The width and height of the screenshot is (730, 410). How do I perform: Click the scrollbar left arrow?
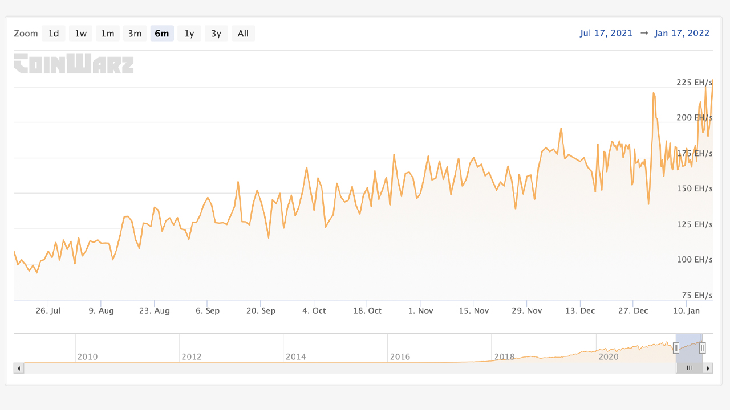[19, 368]
